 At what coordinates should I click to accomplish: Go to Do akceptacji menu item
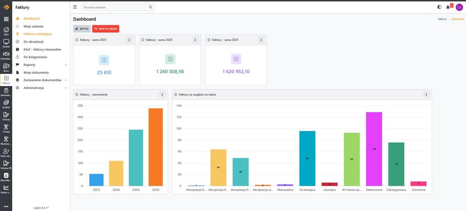tap(33, 41)
